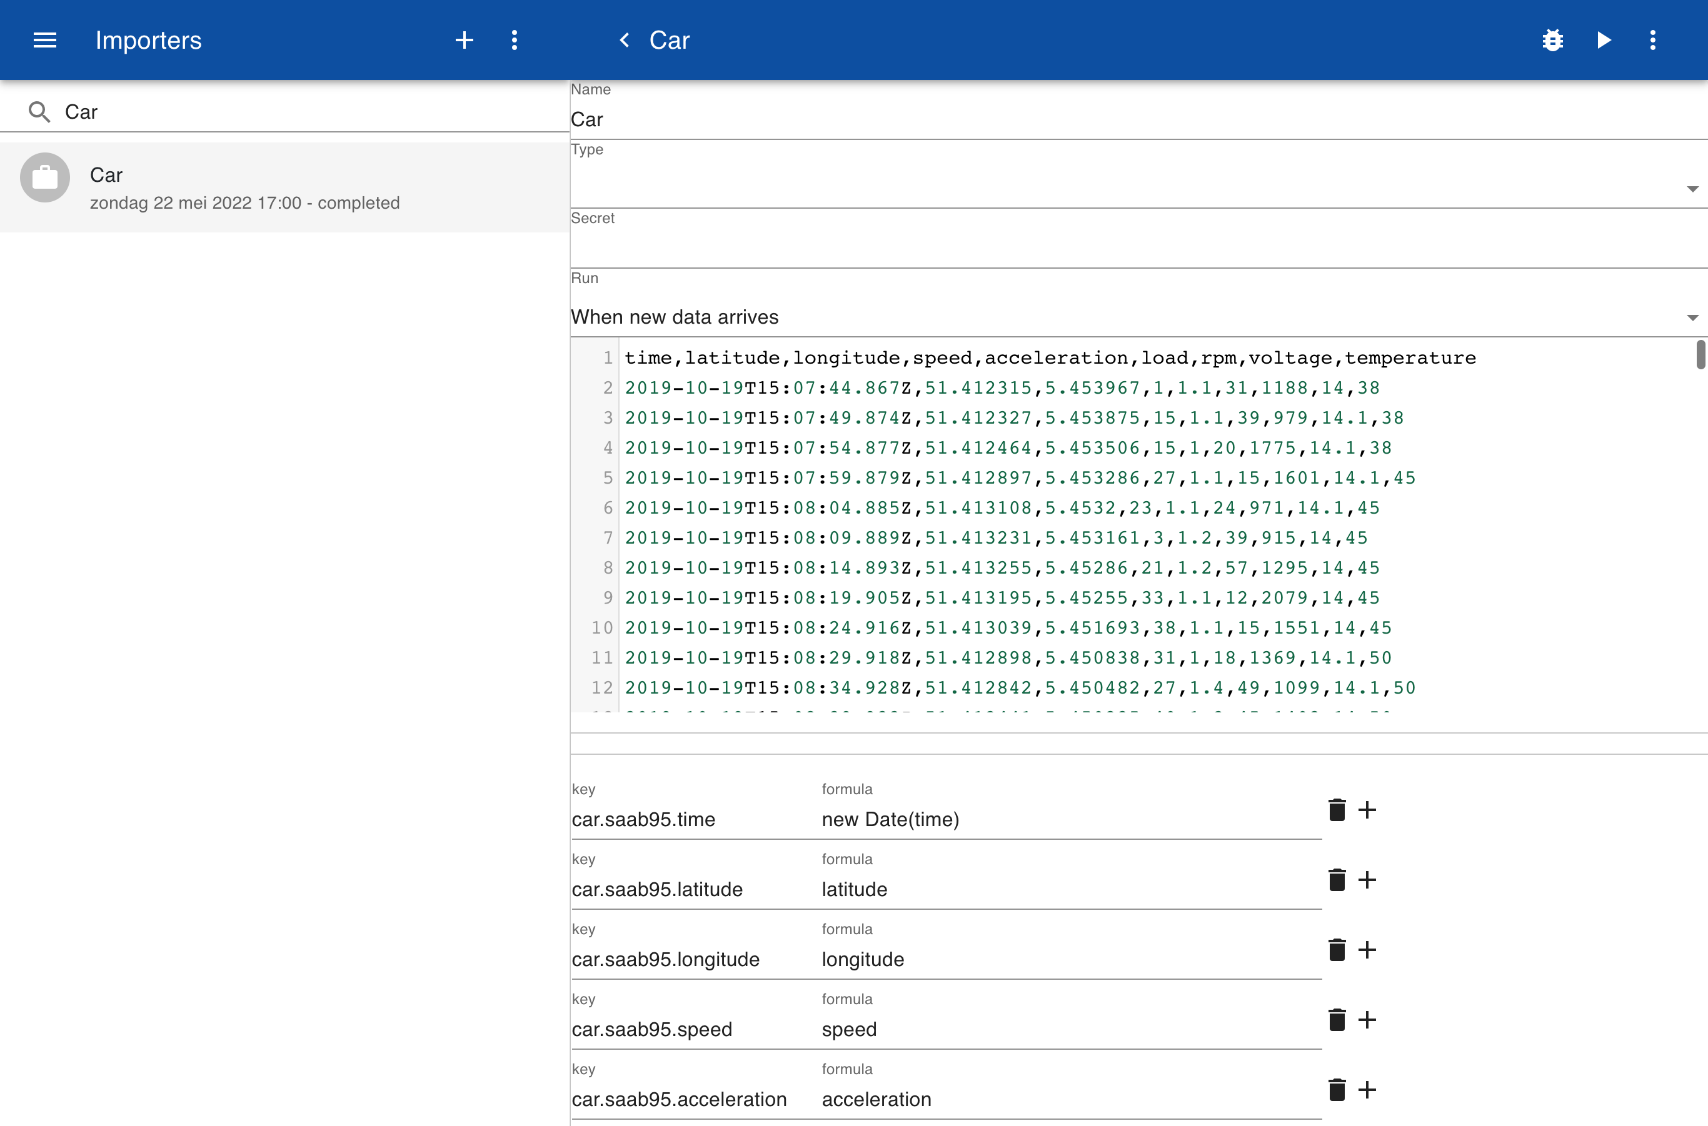The image size is (1708, 1126).
Task: Open the hamburger navigation menu
Action: (x=44, y=40)
